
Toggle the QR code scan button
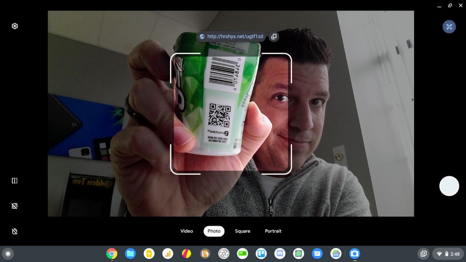449,26
